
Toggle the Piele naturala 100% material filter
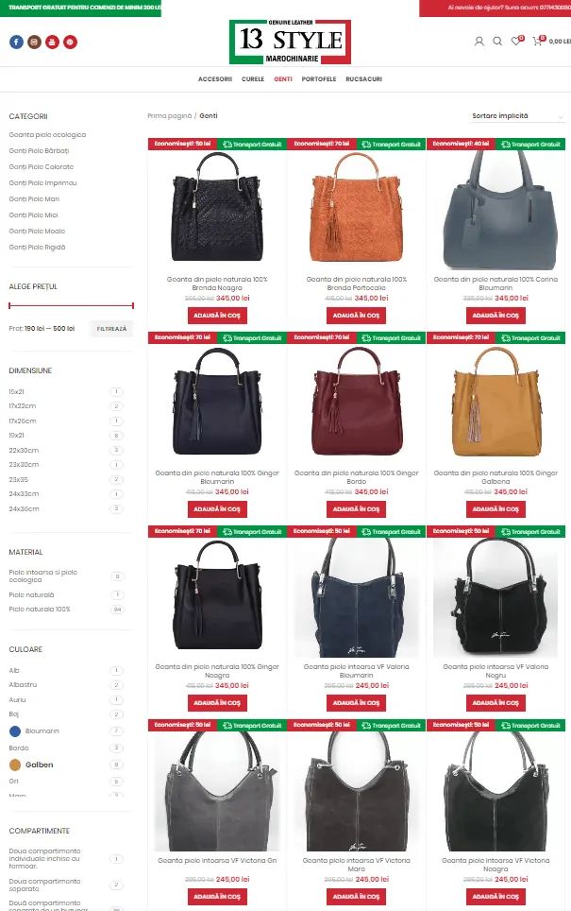pyautogui.click(x=40, y=610)
